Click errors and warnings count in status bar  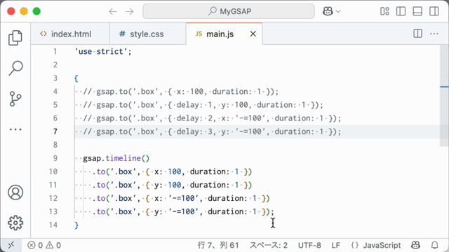pyautogui.click(x=44, y=245)
